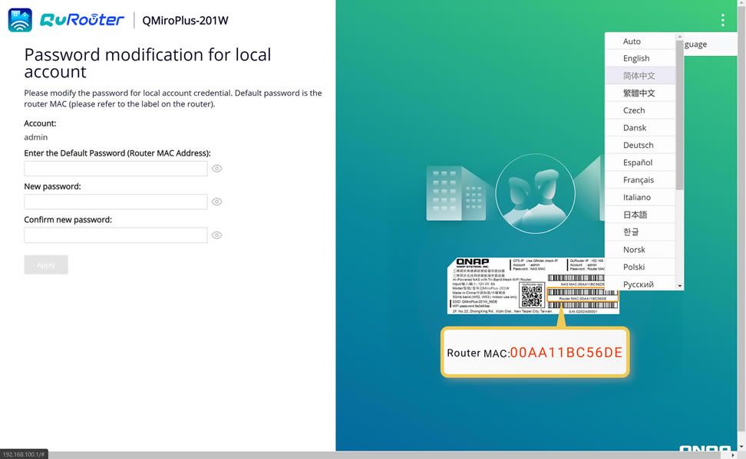Screen dimensions: 746x459
Task: Select Русский language option
Action: 640,284
